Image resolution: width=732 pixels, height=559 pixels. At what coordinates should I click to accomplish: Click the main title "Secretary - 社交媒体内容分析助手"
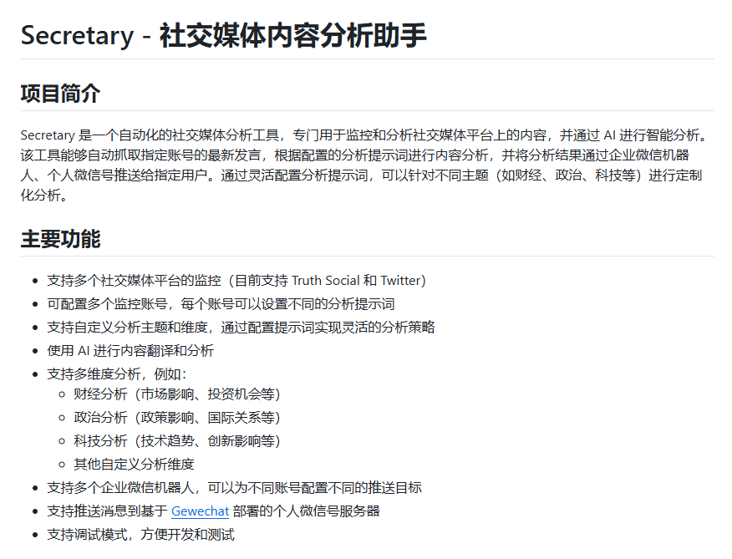[x=223, y=36]
